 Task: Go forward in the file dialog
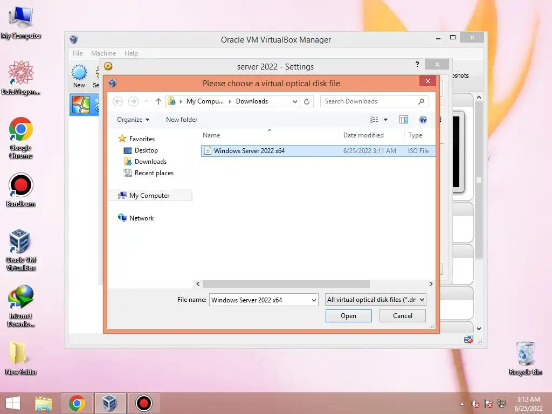point(133,101)
